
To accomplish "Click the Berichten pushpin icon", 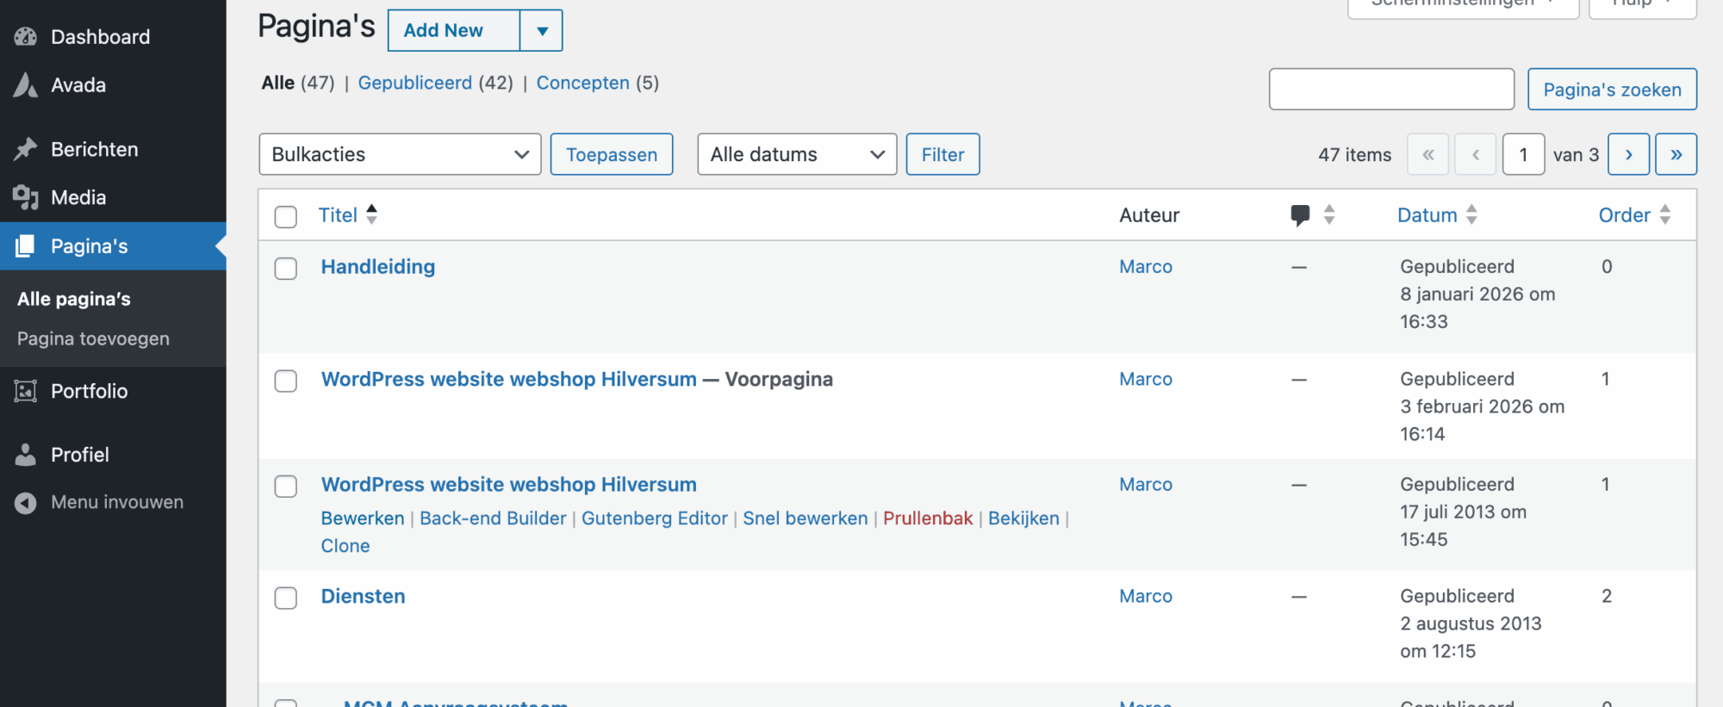I will click(x=26, y=149).
